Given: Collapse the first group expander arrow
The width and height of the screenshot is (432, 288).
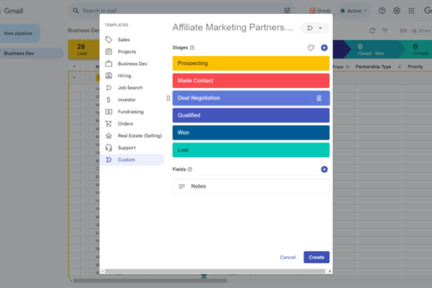Looking at the screenshot, I should 74,78.
